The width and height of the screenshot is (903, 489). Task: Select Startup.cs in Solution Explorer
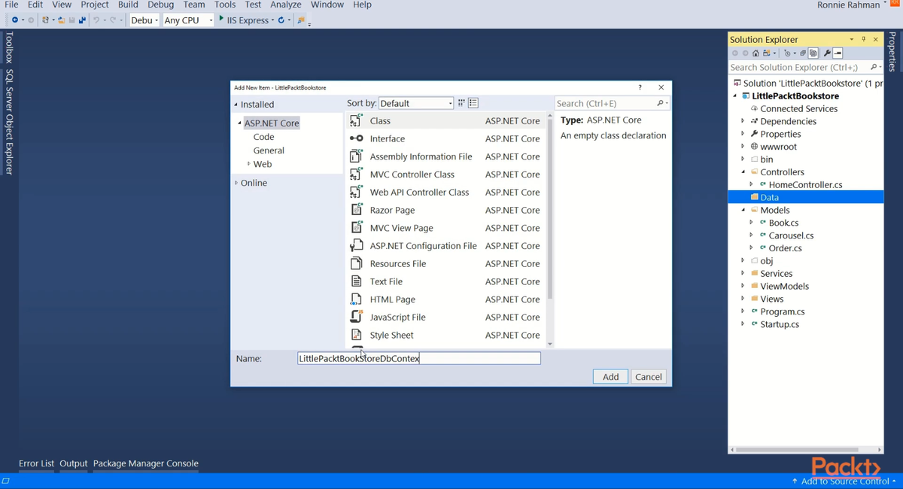780,324
